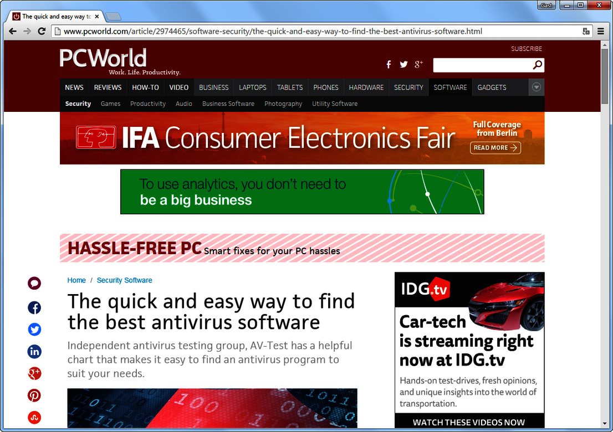Open the Home breadcrumb link
The image size is (613, 432).
tap(76, 280)
